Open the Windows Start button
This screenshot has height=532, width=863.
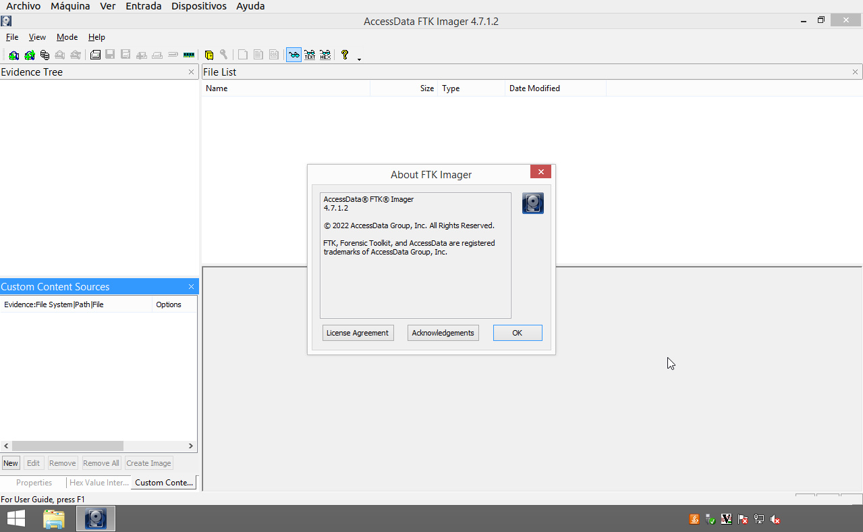click(16, 518)
